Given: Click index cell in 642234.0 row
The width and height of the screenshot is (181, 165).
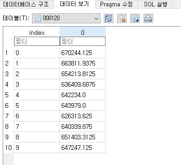Looking at the screenshot, I should point(37,95).
